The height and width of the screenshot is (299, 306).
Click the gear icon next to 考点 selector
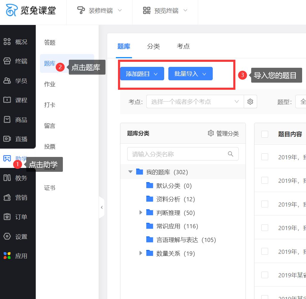pyautogui.click(x=250, y=101)
